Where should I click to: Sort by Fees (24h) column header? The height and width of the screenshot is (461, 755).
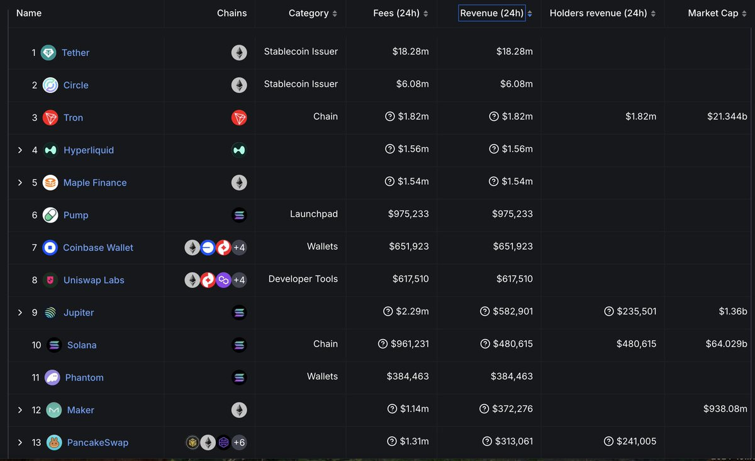point(400,13)
